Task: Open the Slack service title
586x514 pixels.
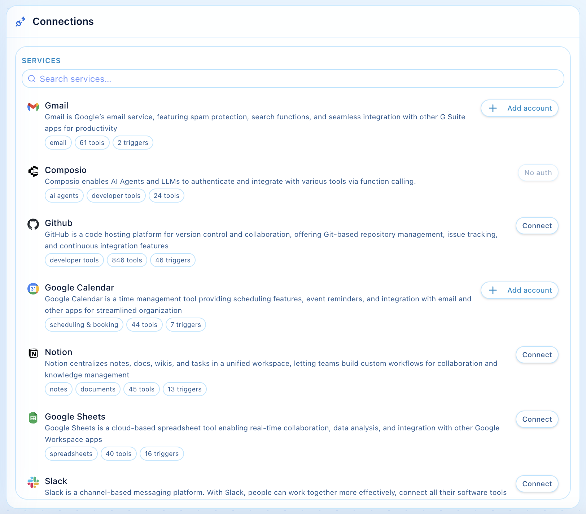Action: tap(56, 481)
